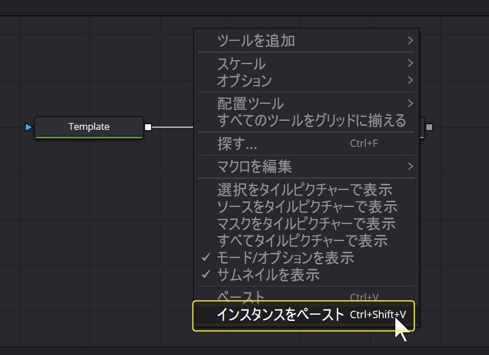Select ペースト menu entry
This screenshot has height=355, width=489.
[x=306, y=297]
